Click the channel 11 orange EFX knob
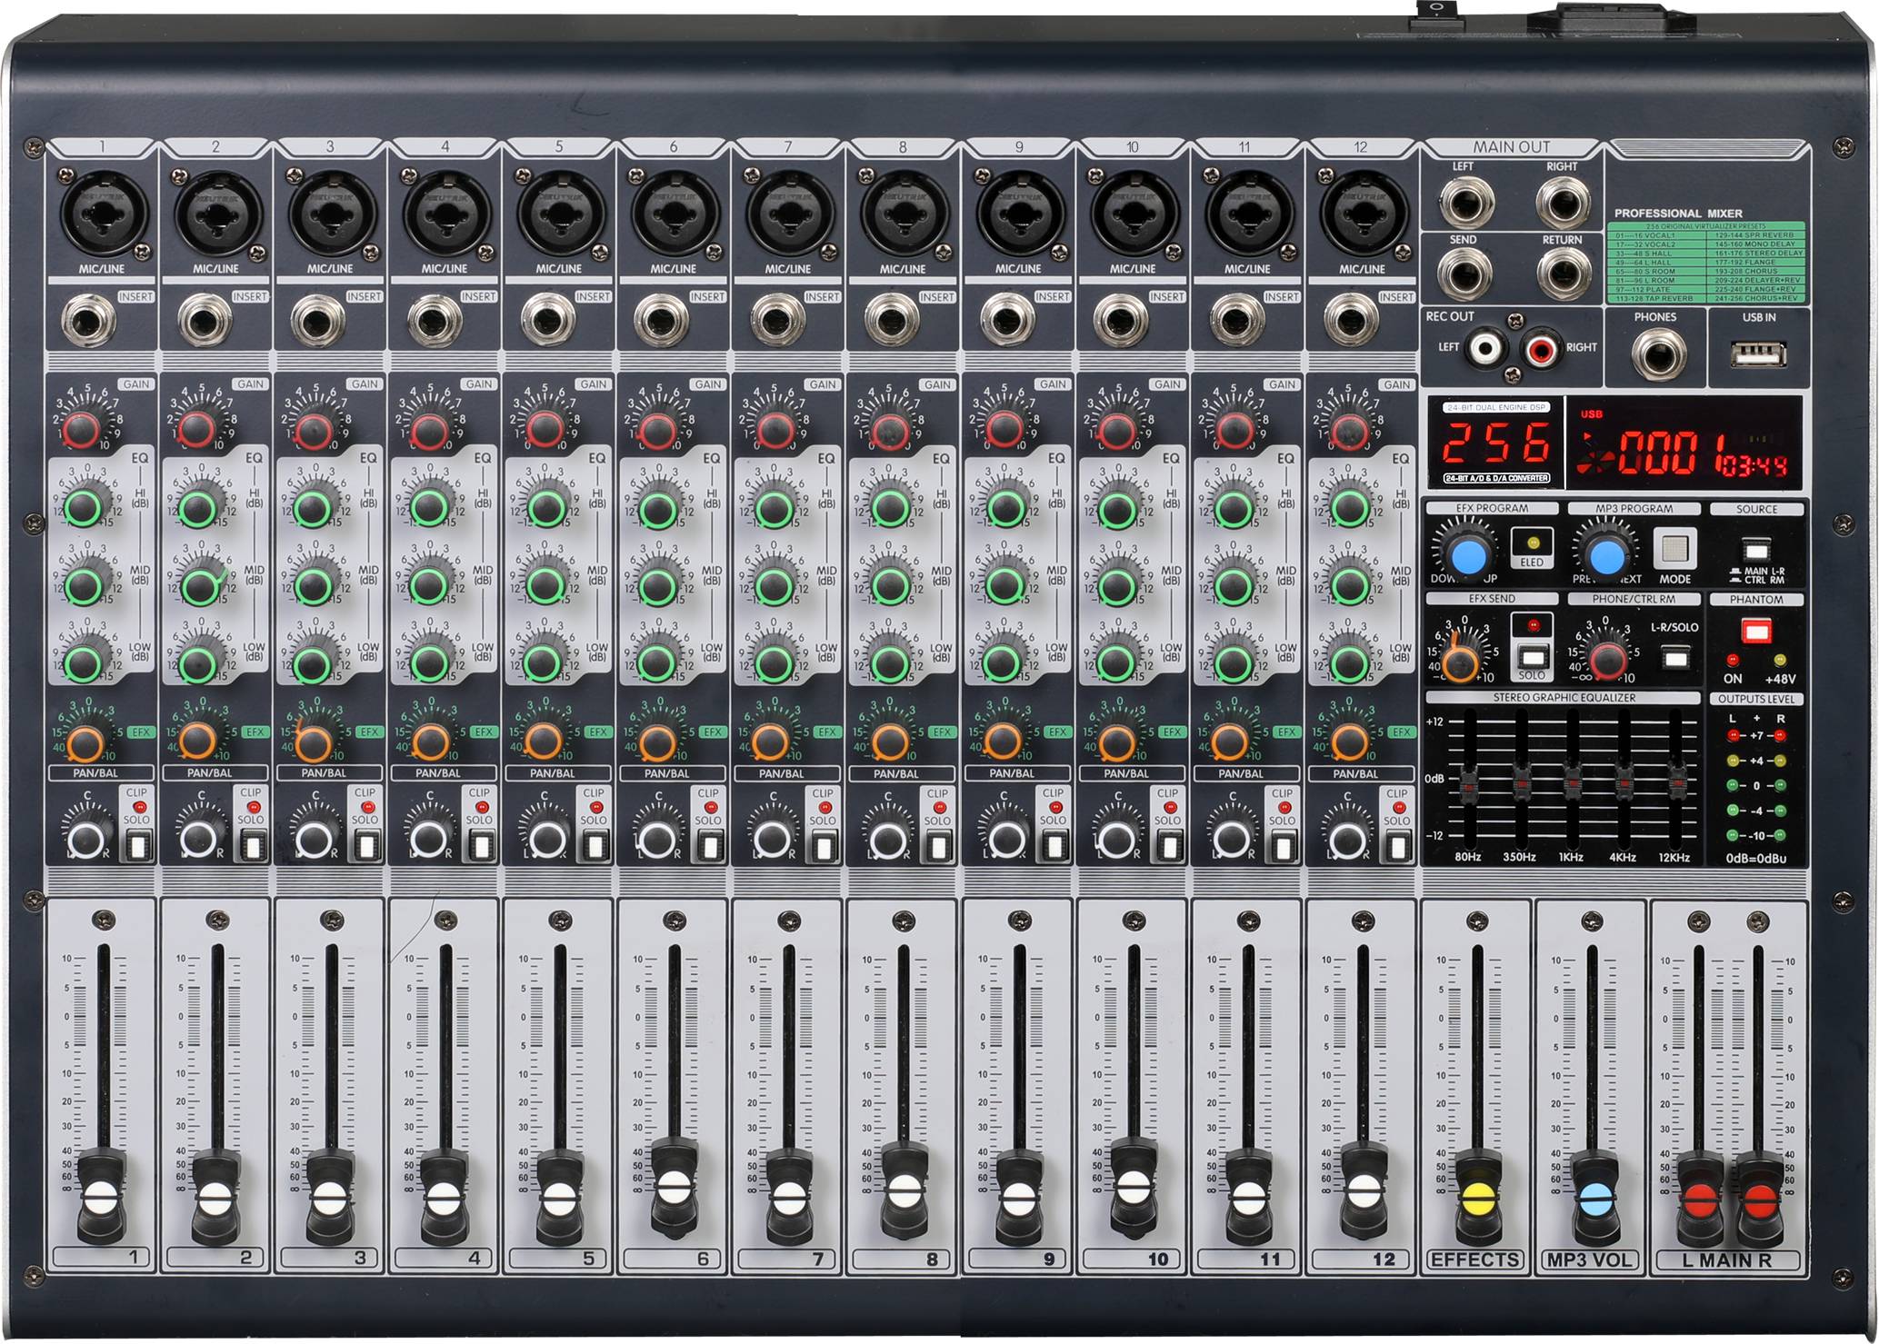The width and height of the screenshot is (1879, 1344). coord(1230,742)
